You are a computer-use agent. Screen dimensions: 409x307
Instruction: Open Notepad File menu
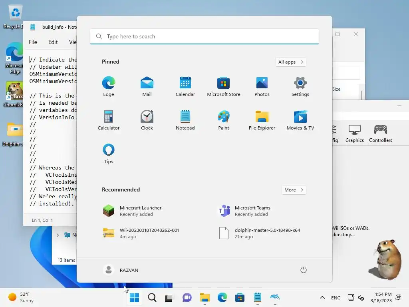(x=33, y=42)
